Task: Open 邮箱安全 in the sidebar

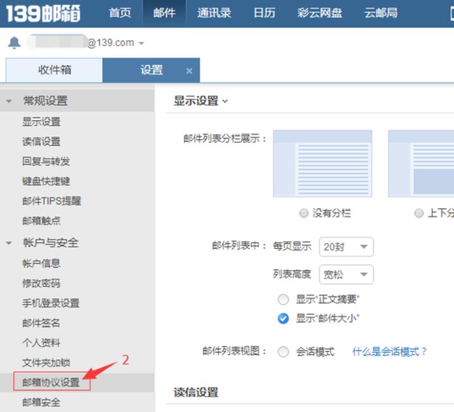Action: pos(41,402)
